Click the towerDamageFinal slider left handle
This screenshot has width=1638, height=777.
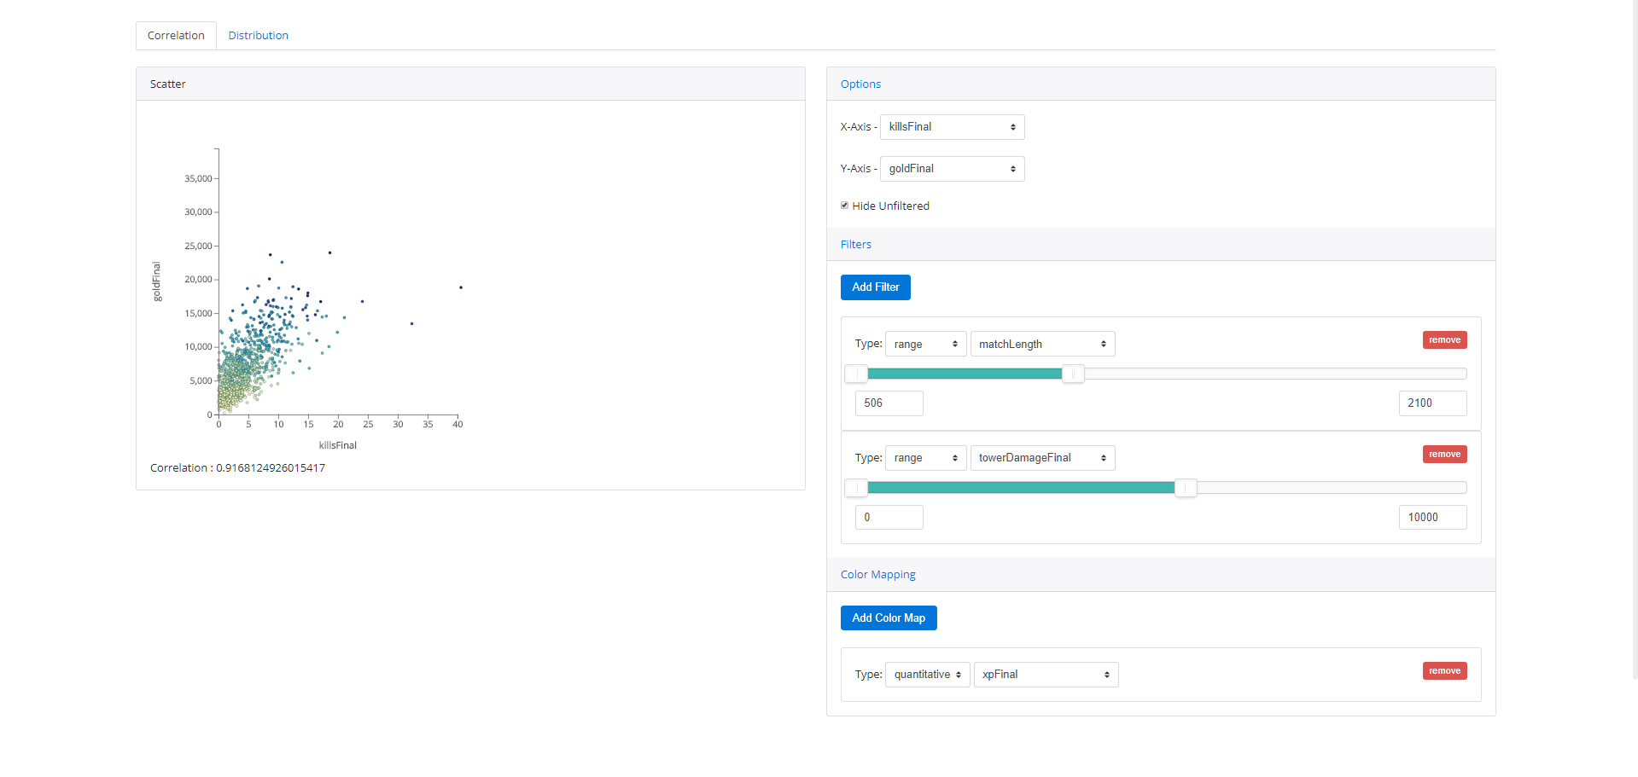point(856,488)
